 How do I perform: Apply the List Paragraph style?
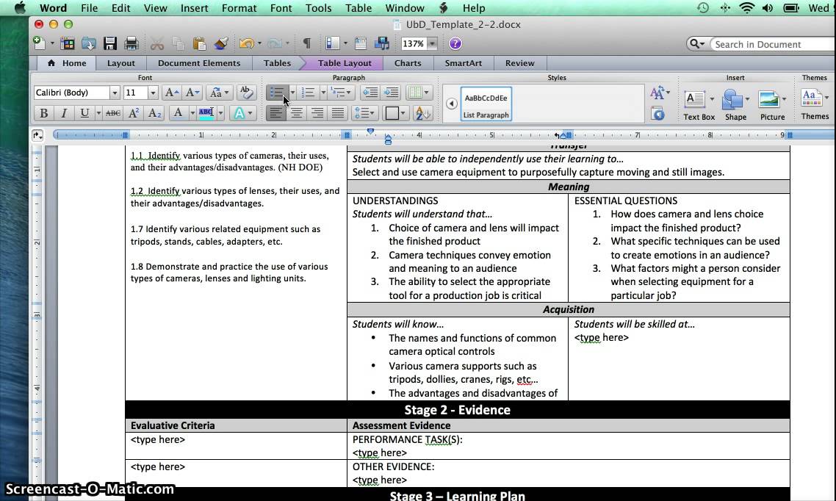(x=486, y=104)
